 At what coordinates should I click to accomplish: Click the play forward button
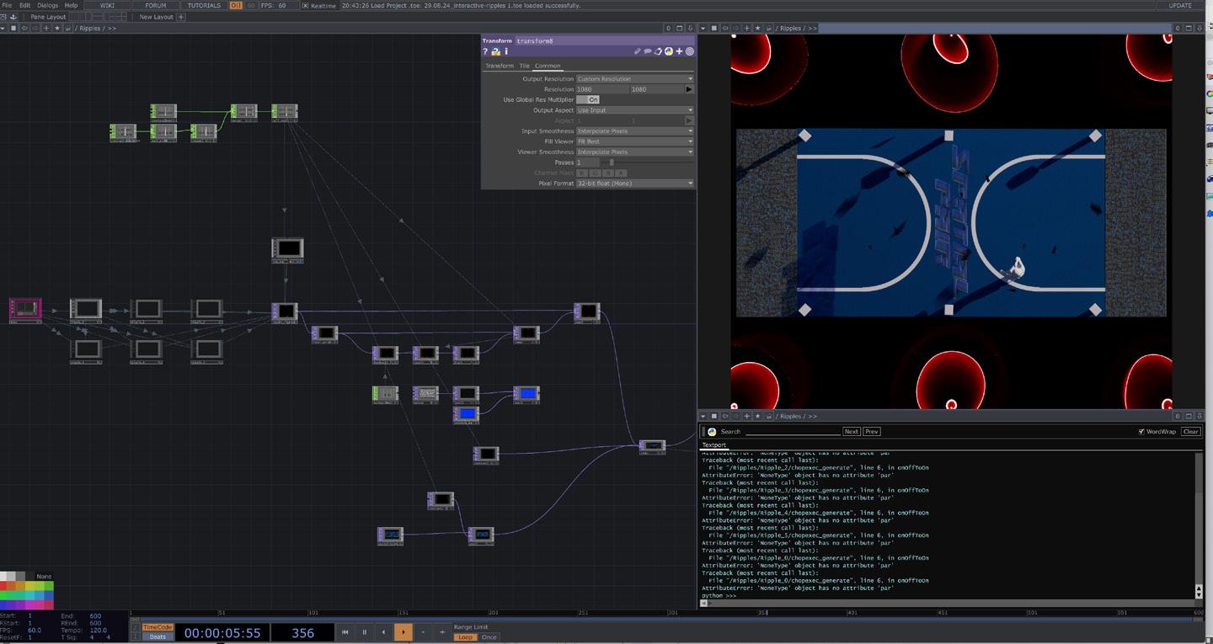(403, 632)
